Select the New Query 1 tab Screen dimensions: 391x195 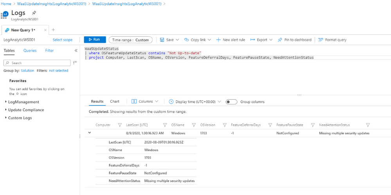[23, 30]
